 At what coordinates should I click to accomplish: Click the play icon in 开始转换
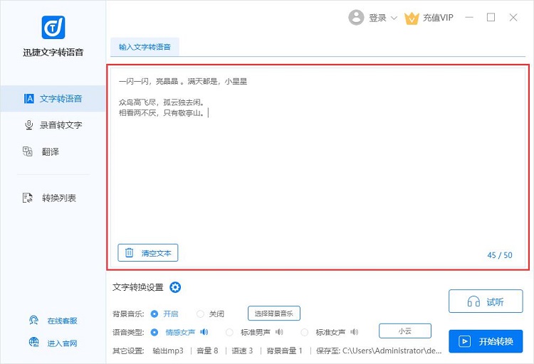(x=465, y=341)
